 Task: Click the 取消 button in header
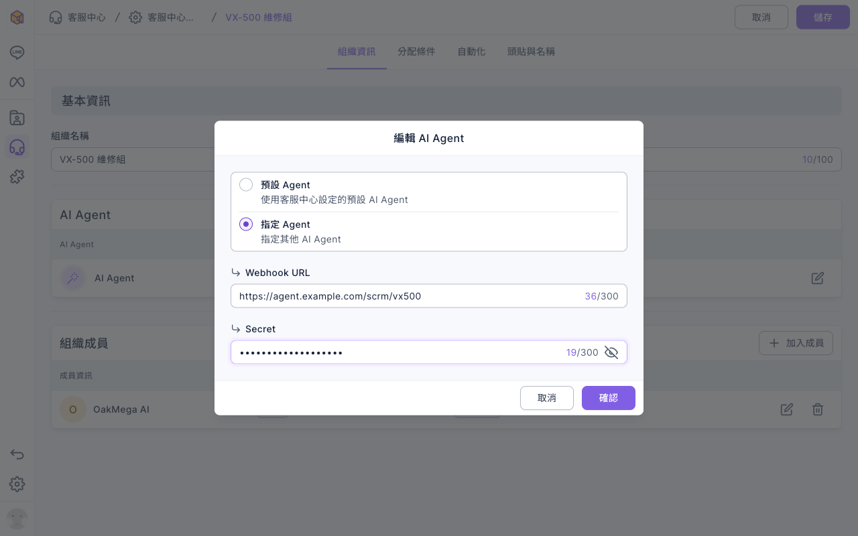[761, 17]
